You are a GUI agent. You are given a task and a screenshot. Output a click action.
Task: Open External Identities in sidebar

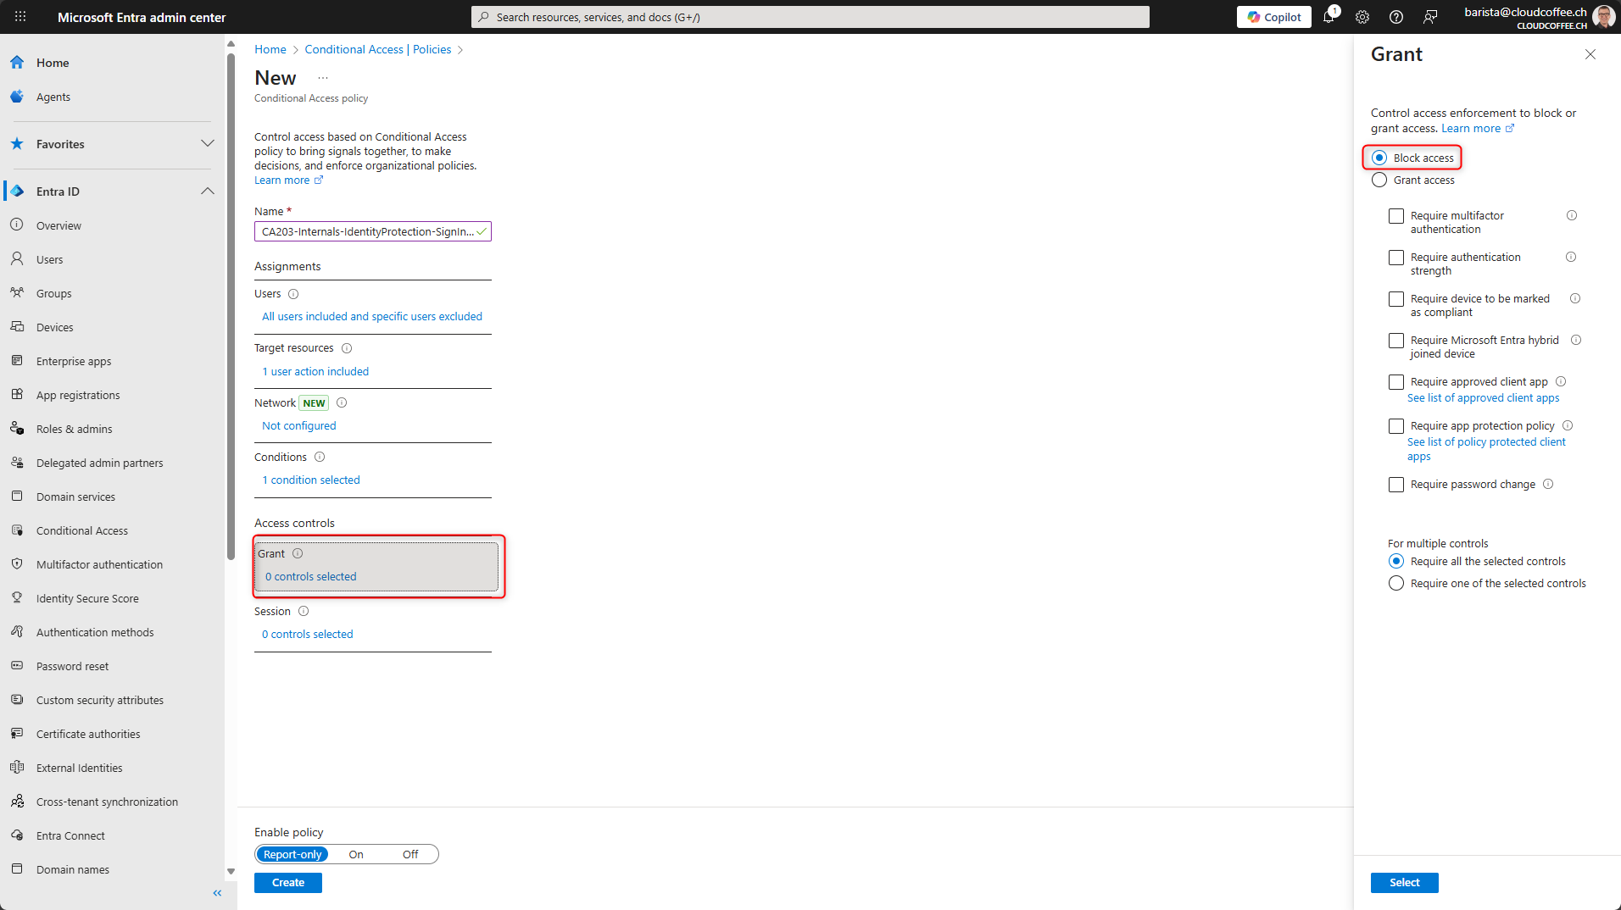pyautogui.click(x=79, y=768)
